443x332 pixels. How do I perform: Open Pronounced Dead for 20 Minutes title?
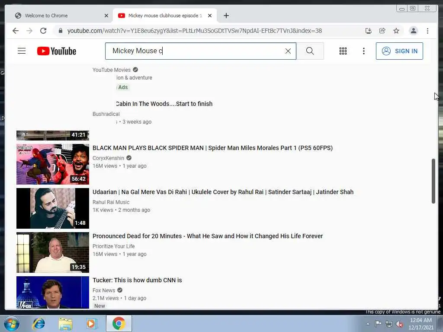208,236
